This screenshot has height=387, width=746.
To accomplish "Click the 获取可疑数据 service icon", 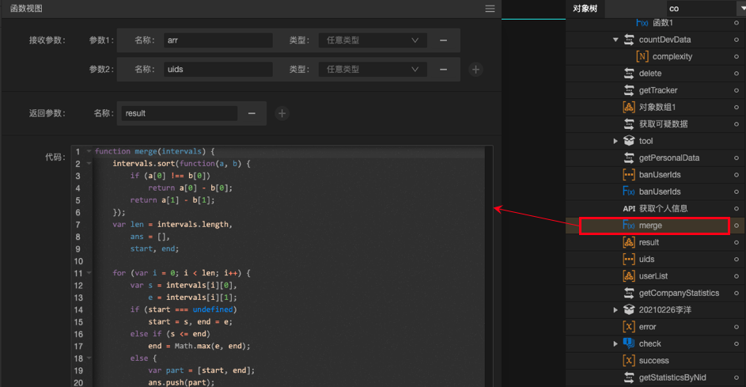I will coord(629,123).
